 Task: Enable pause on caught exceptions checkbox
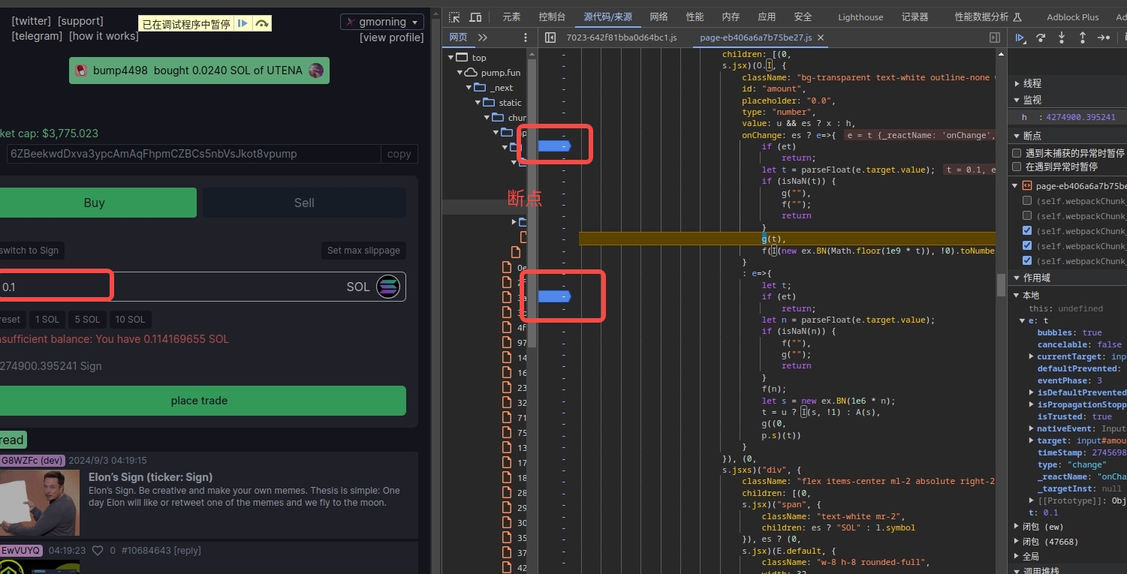tap(1017, 167)
